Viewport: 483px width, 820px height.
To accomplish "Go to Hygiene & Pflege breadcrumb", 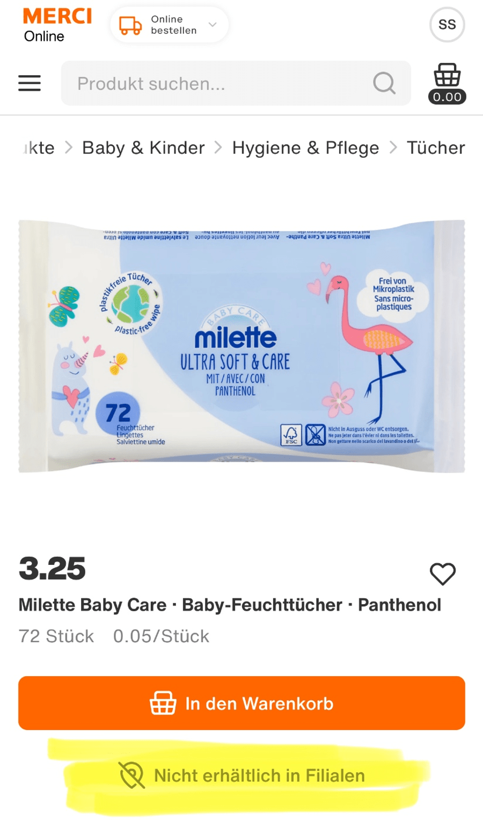I will pos(305,148).
